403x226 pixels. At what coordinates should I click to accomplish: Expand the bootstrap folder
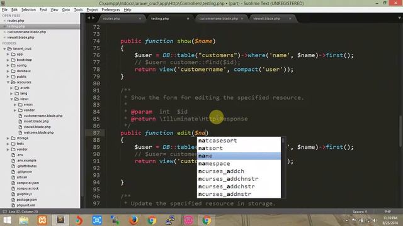(x=8, y=60)
